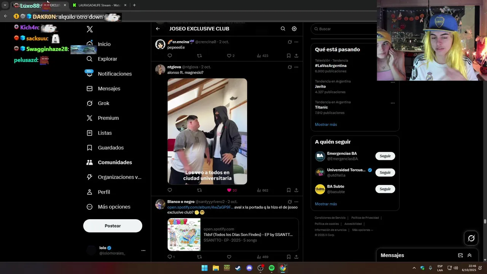Open the Tldsf Spotify EP card
The height and width of the screenshot is (274, 487).
point(233,234)
